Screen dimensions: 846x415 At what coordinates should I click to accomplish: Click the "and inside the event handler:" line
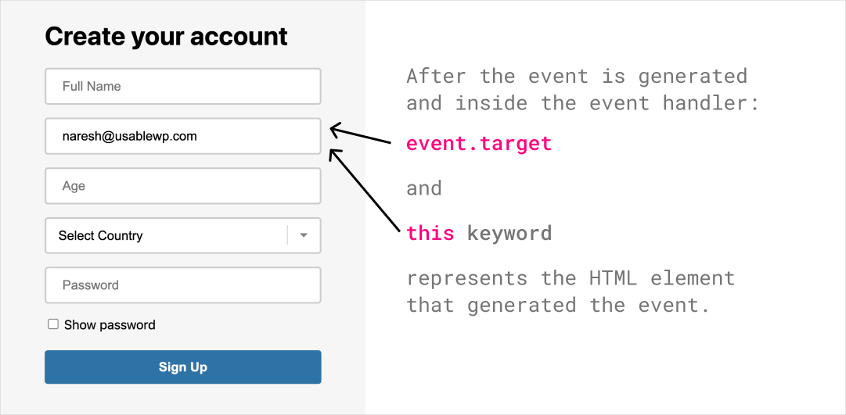[583, 102]
